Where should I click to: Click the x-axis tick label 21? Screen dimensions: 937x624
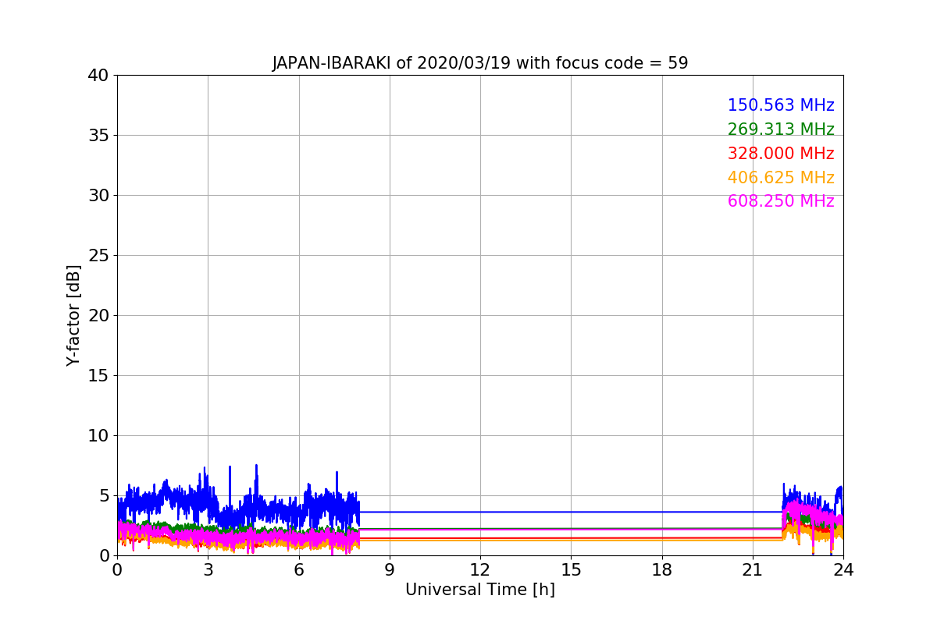(x=753, y=570)
